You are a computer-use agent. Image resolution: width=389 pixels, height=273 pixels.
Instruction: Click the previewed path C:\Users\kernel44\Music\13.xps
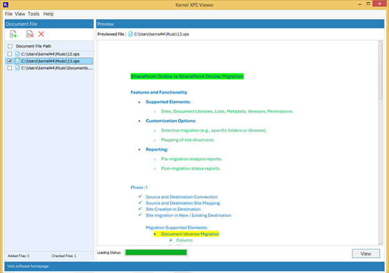tap(161, 34)
